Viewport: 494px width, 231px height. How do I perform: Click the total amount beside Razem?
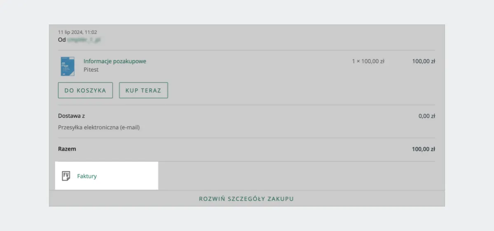(423, 149)
